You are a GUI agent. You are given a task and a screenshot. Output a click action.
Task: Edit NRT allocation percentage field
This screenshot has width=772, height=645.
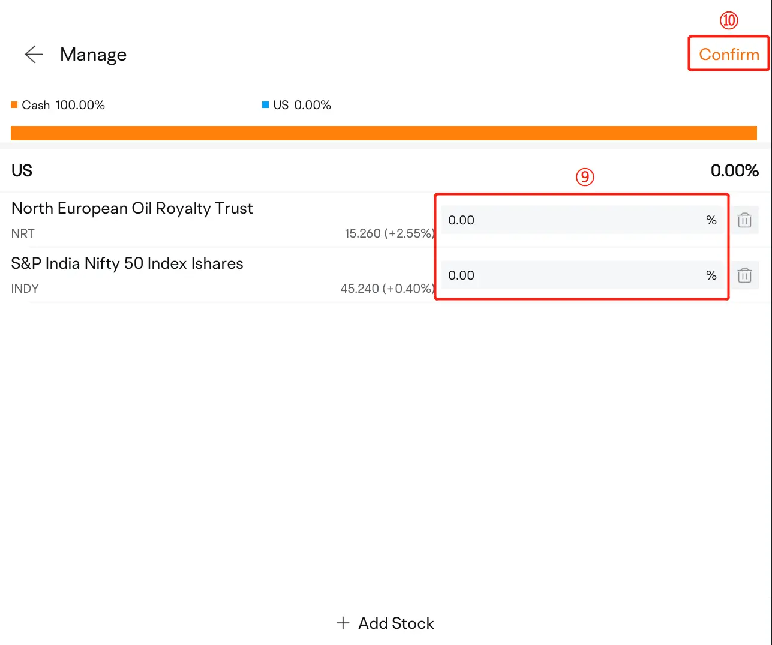click(x=582, y=220)
